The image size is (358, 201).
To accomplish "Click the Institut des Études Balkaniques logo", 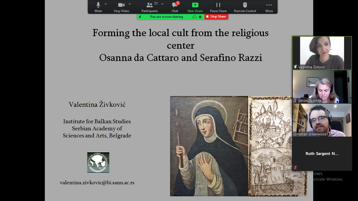I will (98, 163).
